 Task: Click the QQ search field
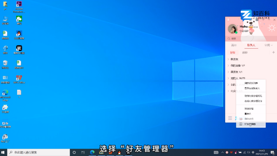tap(249, 38)
